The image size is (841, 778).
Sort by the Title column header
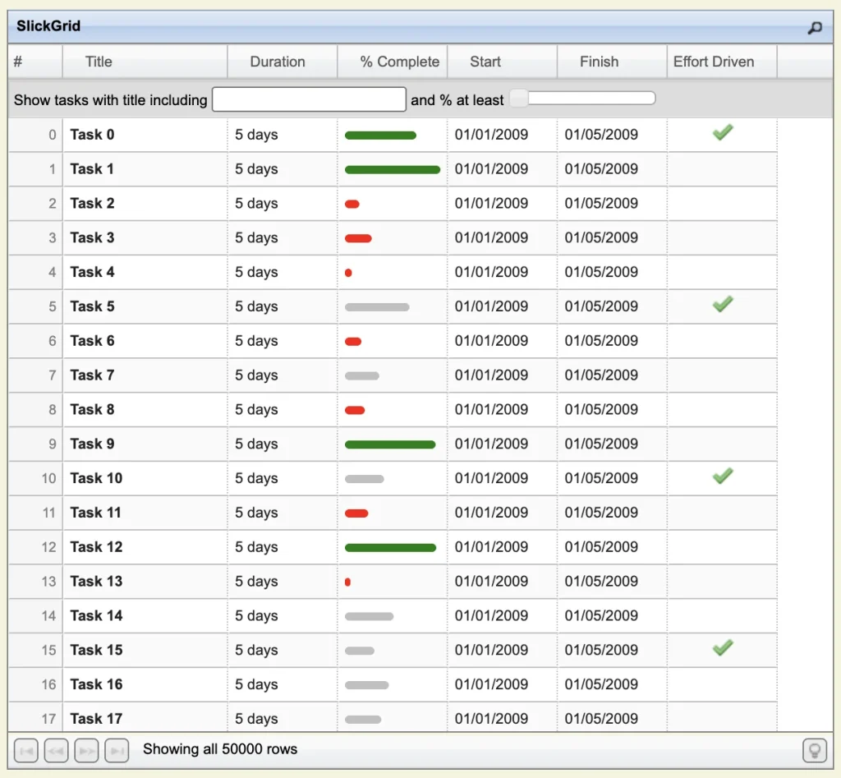99,62
